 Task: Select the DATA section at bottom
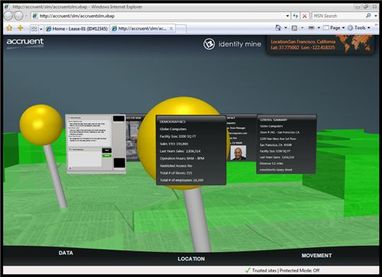point(66,253)
